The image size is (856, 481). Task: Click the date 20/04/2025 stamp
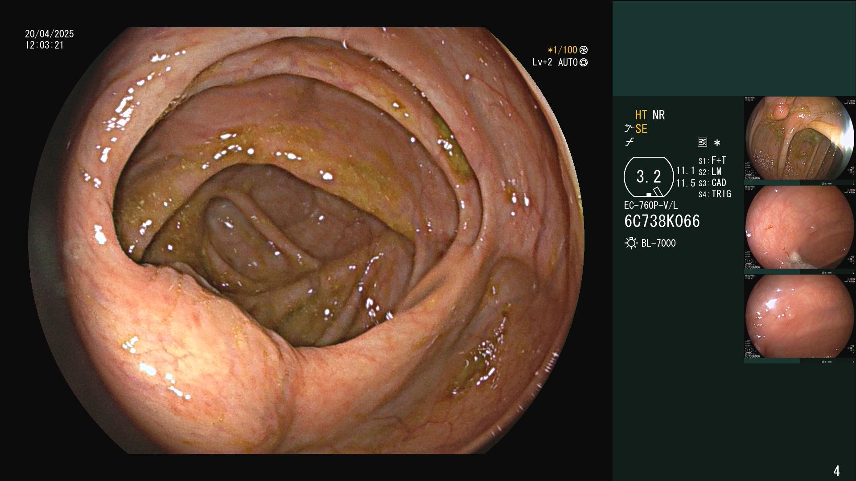(49, 34)
